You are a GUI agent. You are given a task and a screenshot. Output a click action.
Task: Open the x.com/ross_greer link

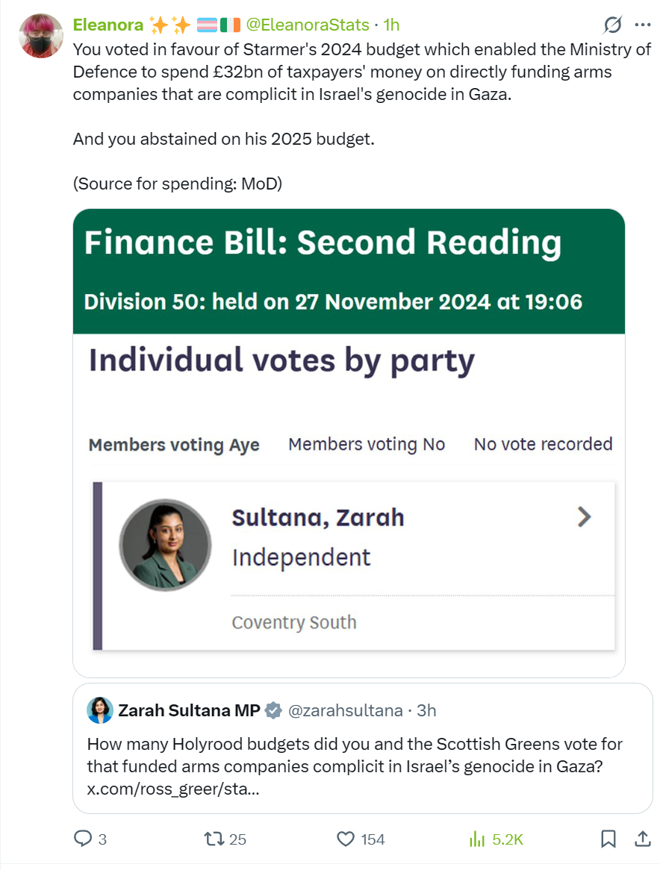click(173, 789)
